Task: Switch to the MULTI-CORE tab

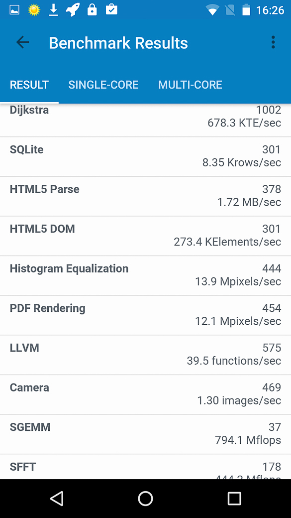Action: coord(190,85)
